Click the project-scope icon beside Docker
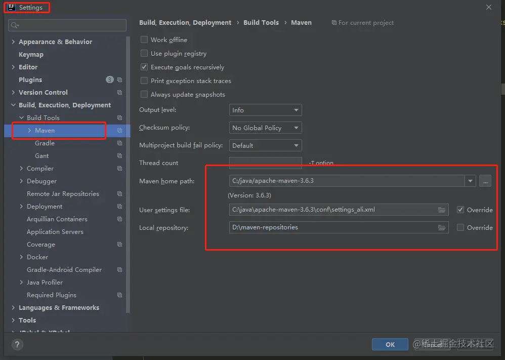 click(x=119, y=257)
